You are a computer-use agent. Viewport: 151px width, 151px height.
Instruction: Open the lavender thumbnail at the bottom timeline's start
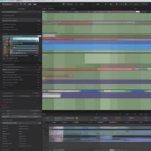[56, 134]
